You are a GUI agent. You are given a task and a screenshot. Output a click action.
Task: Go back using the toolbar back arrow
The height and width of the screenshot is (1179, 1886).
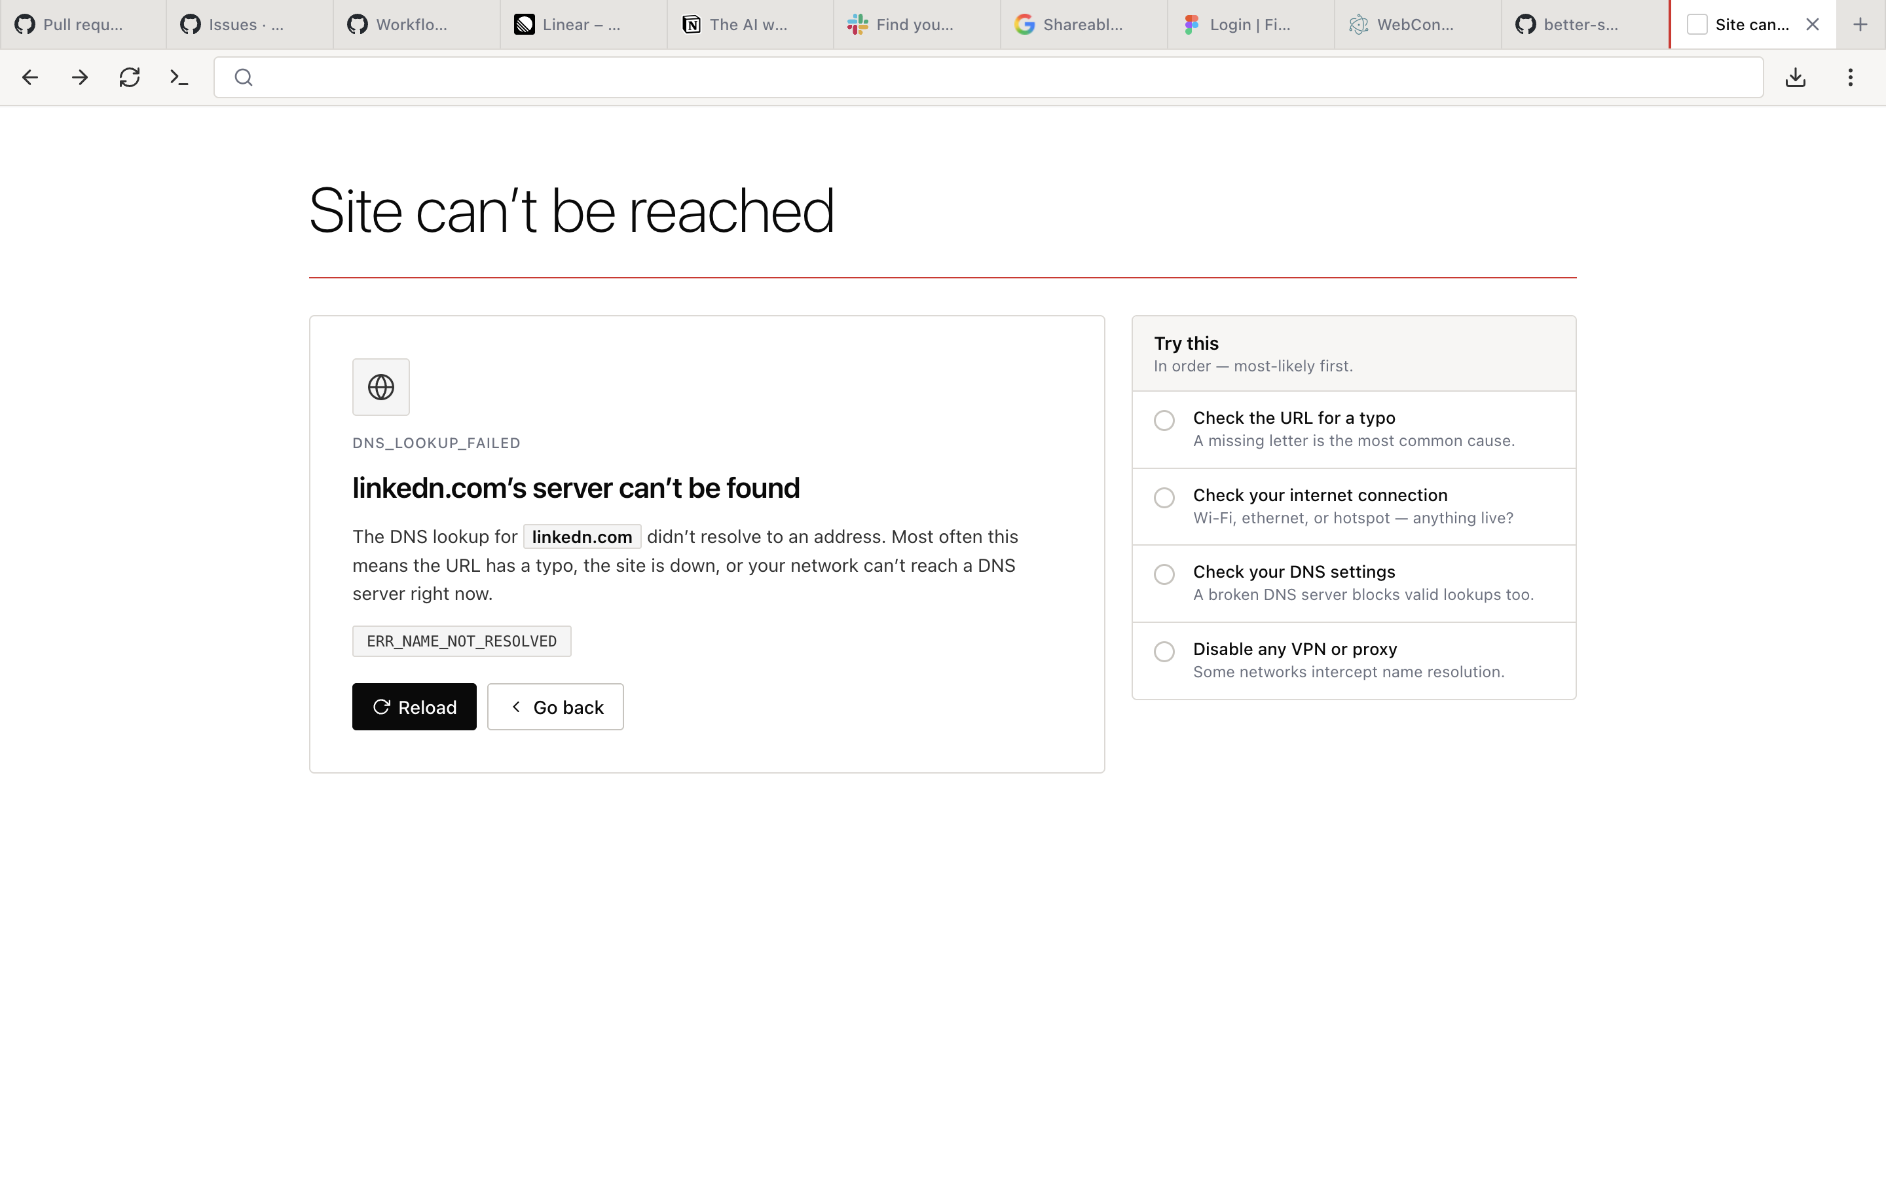[29, 77]
